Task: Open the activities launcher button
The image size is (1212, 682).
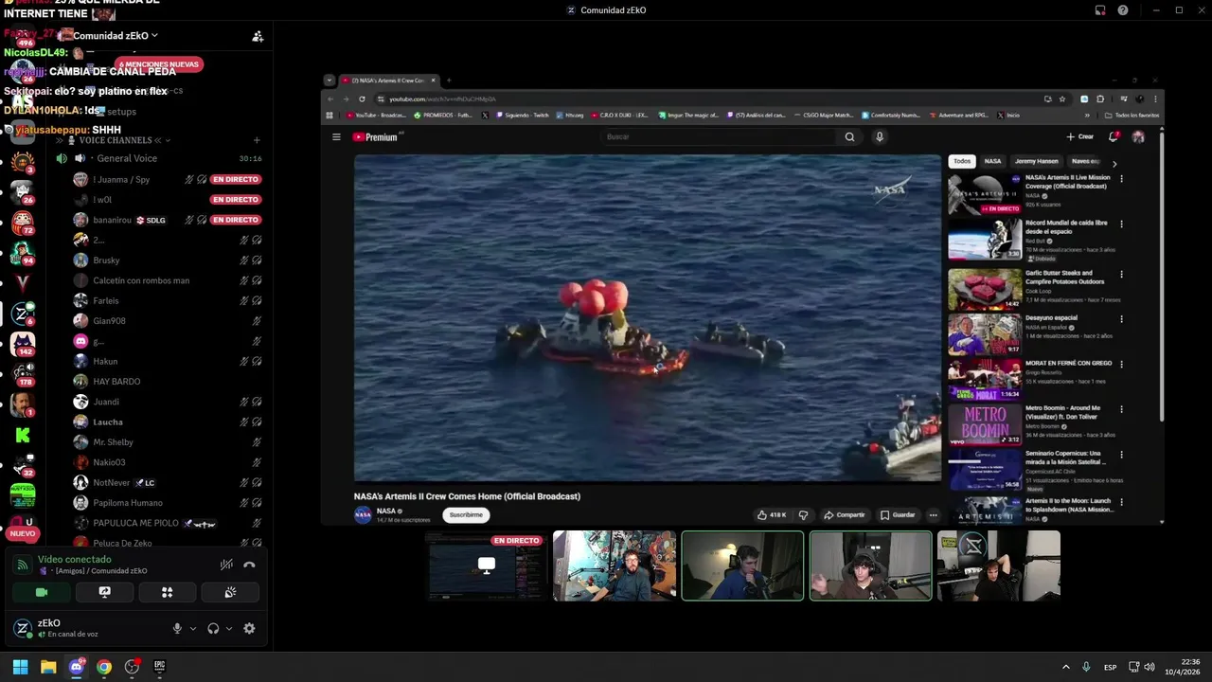Action: pos(167,592)
